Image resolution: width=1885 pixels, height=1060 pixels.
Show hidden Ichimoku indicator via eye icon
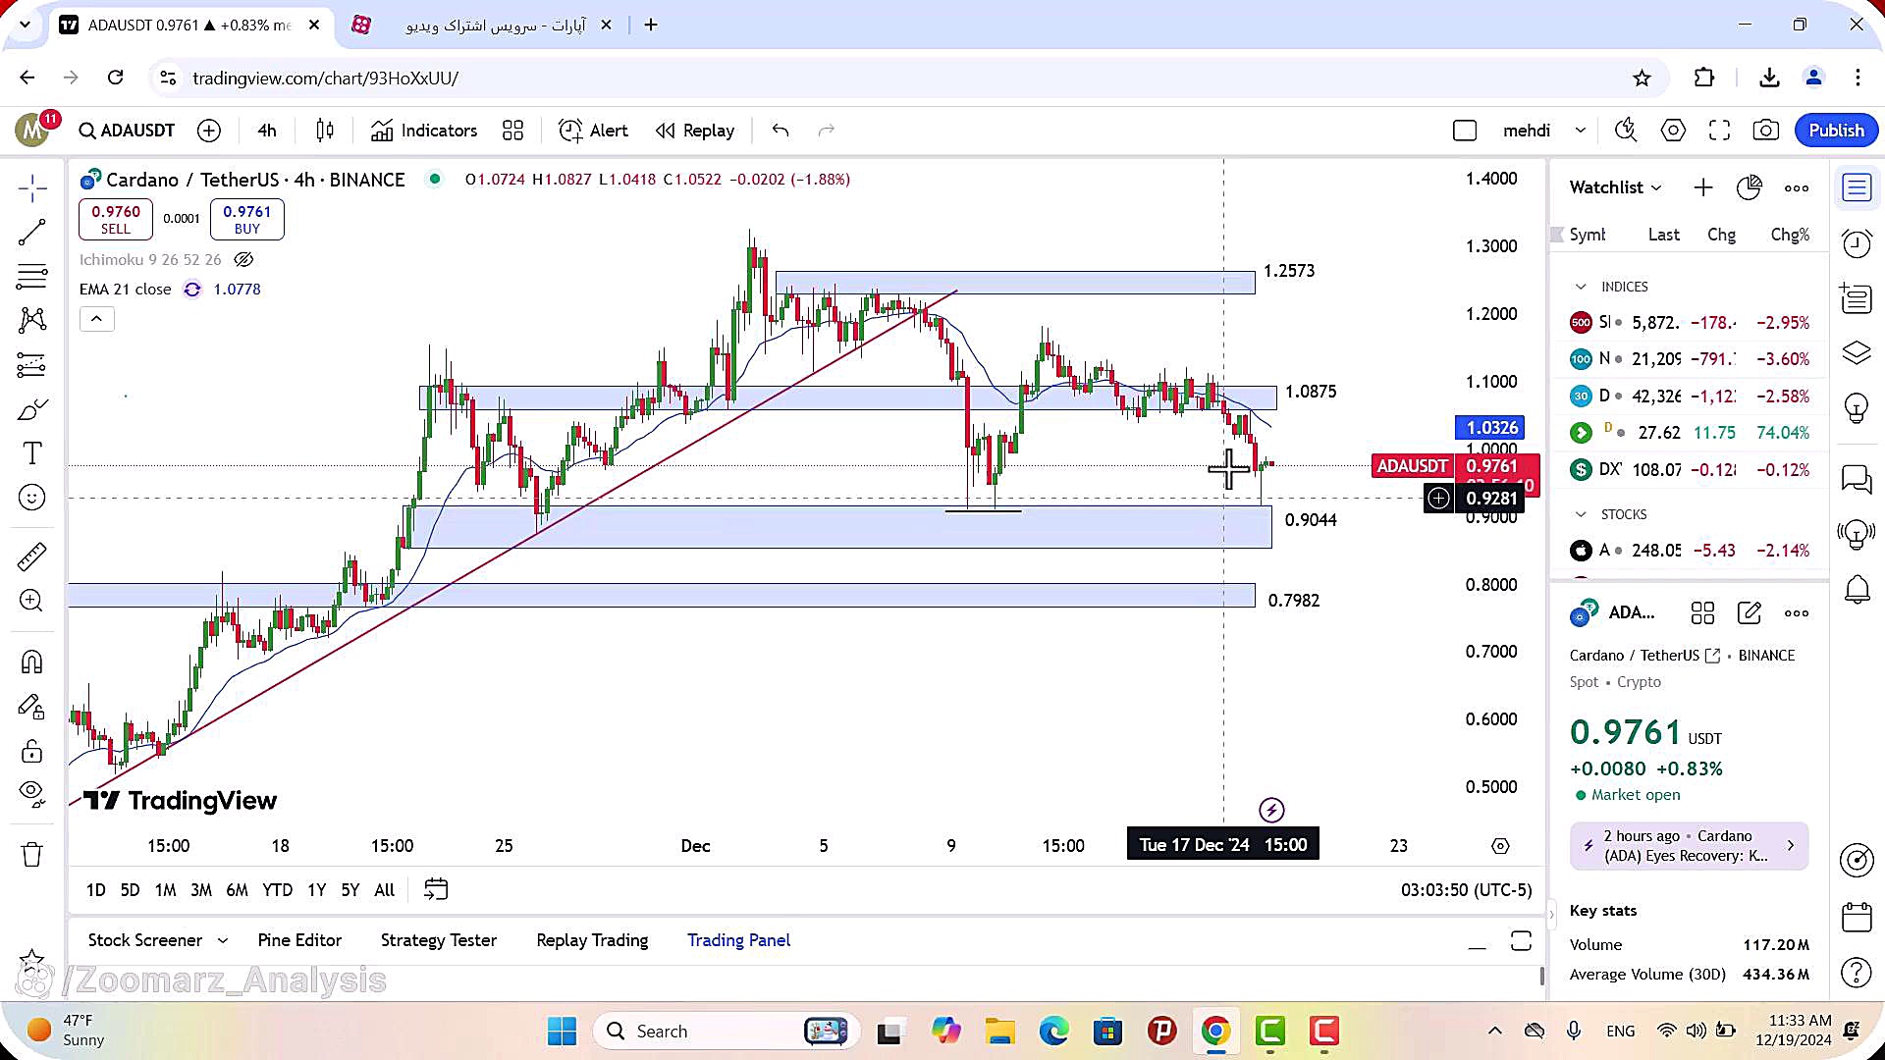(x=243, y=260)
